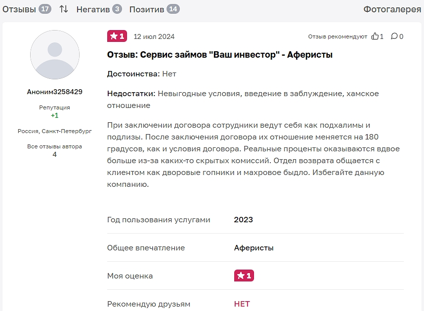Click the thumbs-up like icon
This screenshot has width=424, height=311.
tap(375, 36)
